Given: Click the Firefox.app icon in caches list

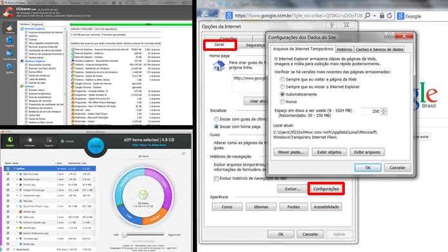Looking at the screenshot, I should [x=21, y=184].
